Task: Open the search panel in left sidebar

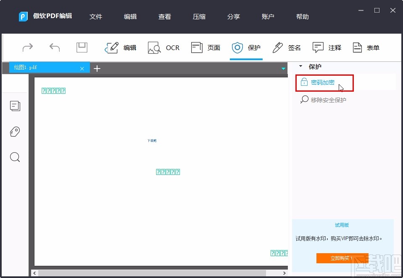Action: click(x=15, y=157)
